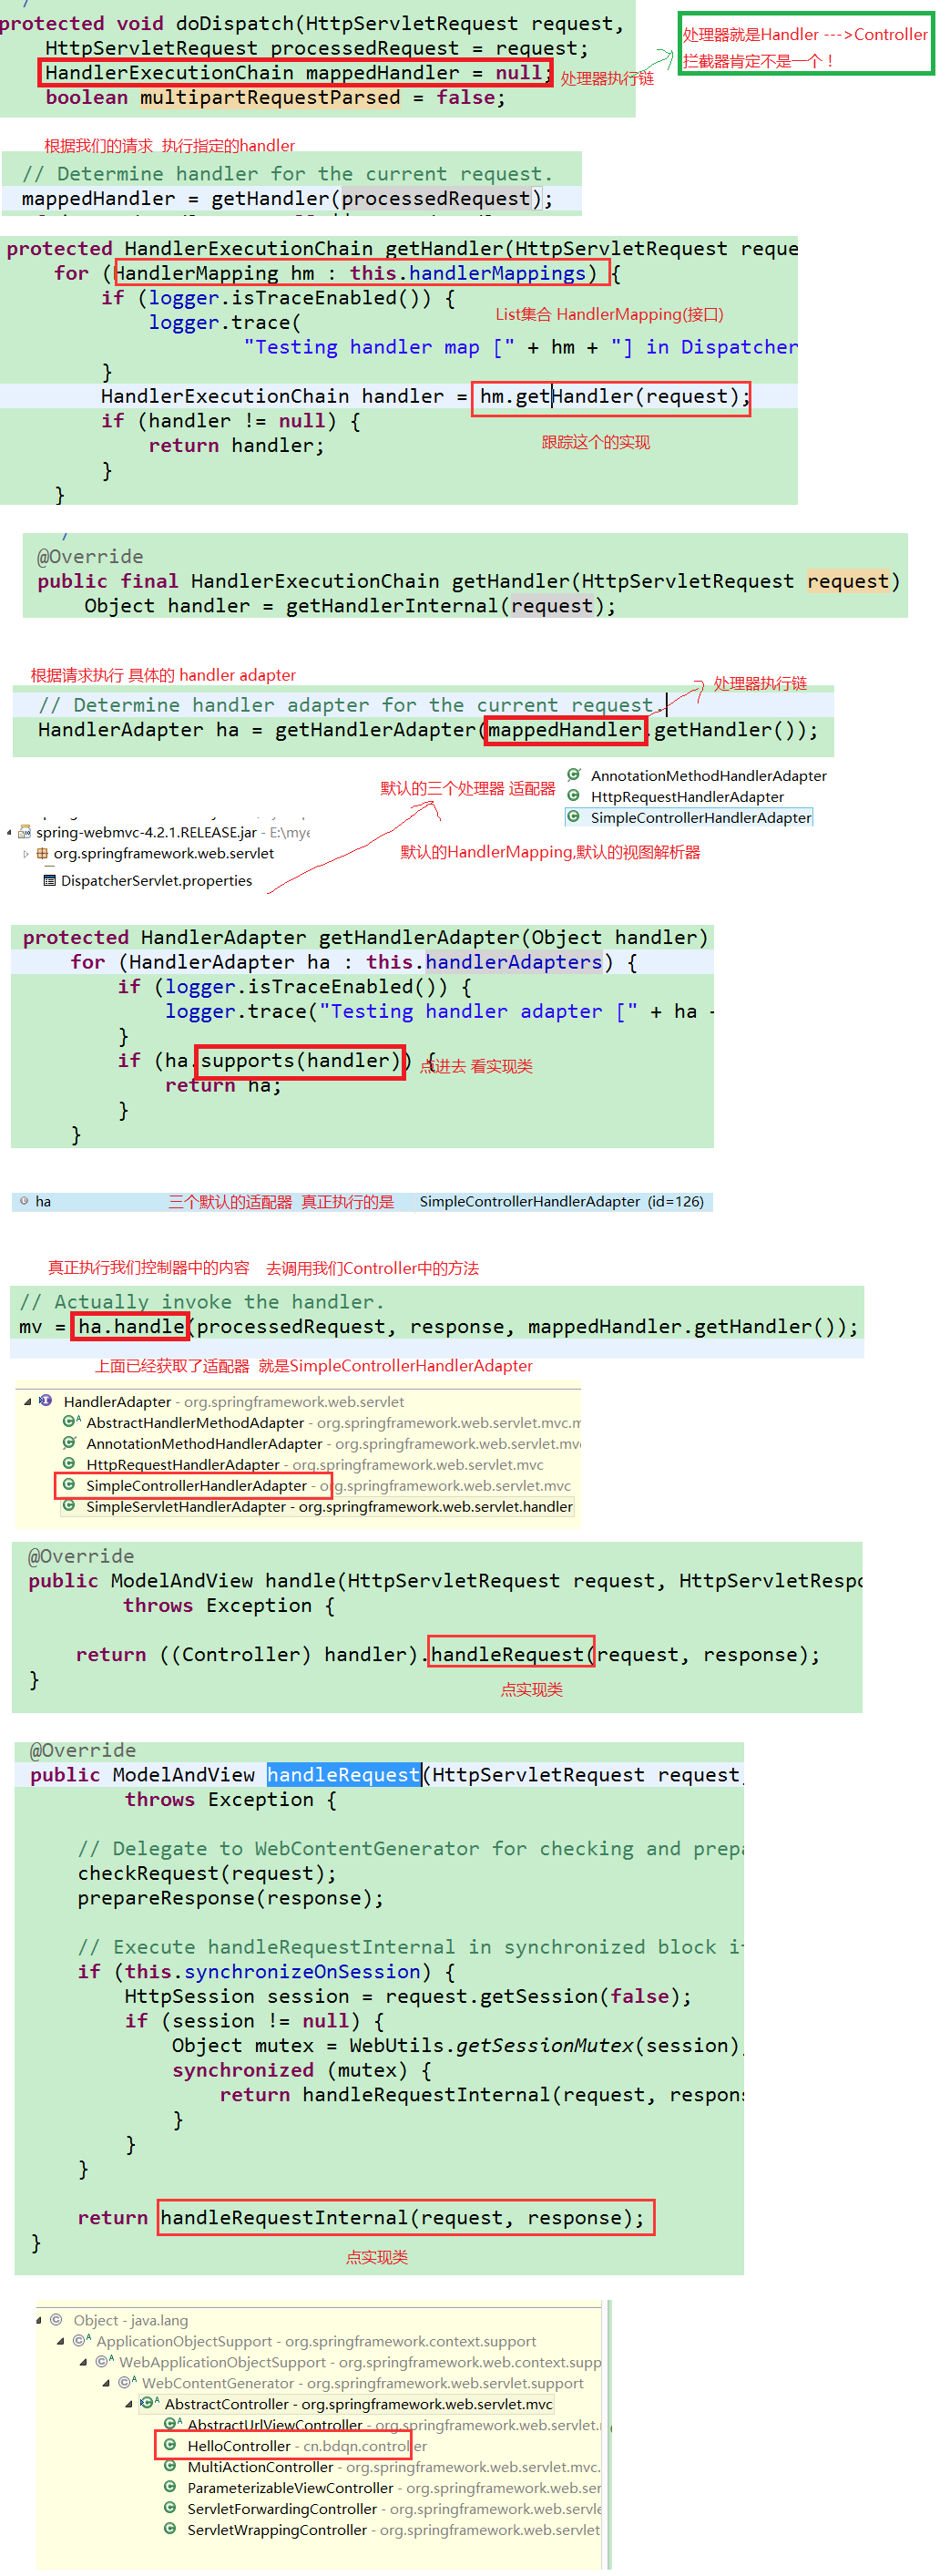
Task: Collapse the WebContentGenerator tree node
Action: coord(107,2383)
